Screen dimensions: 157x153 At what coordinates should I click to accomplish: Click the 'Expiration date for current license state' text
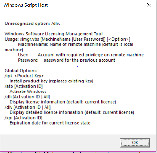coord(50,123)
